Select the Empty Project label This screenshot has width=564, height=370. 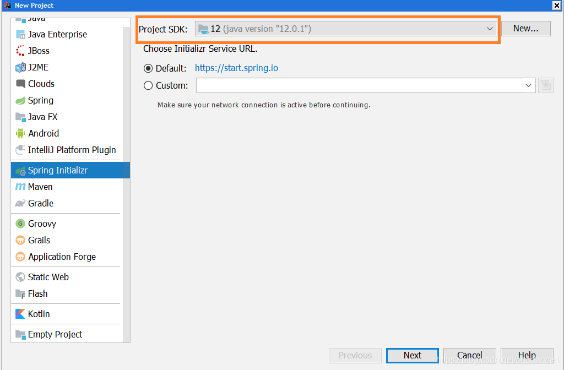pos(55,334)
